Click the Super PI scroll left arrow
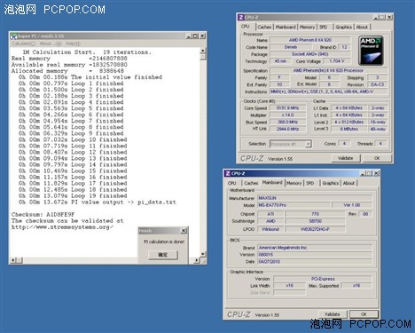 (x=13, y=260)
